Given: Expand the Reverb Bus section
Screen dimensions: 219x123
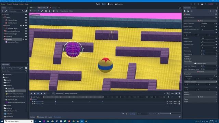Looking at the screenshot, I should (x=200, y=61).
